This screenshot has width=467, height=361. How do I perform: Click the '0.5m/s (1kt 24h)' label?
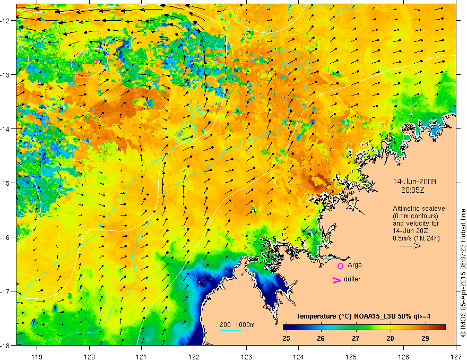(x=416, y=238)
